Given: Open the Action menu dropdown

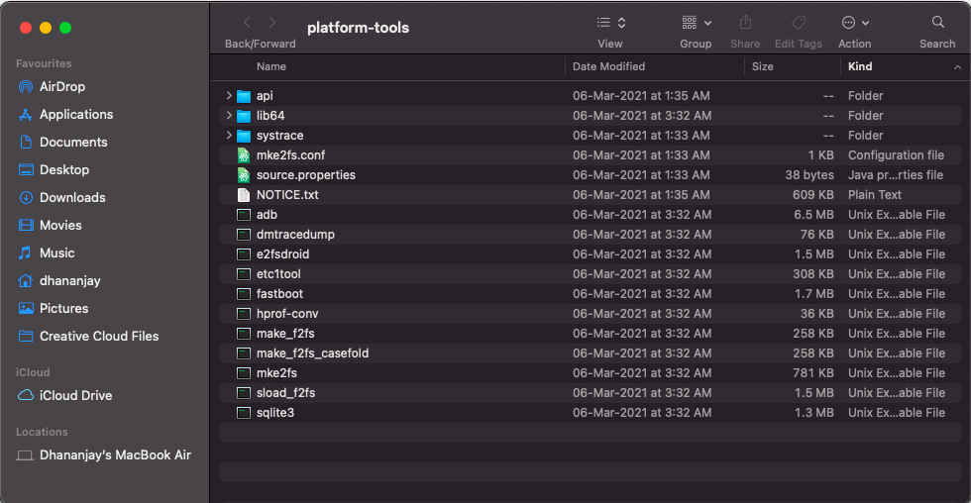Looking at the screenshot, I should (855, 23).
